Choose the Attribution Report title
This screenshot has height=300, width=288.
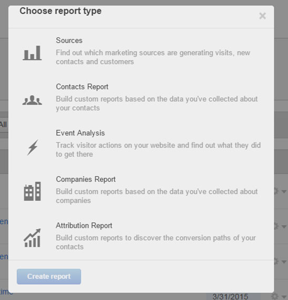[x=84, y=225]
